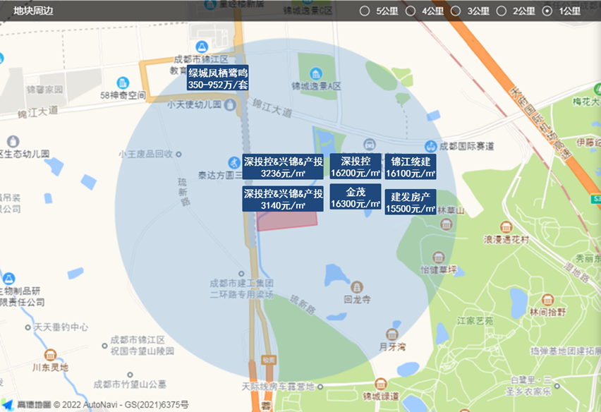
Task: Click the 捣弹基地团建拓展 label
Action: (565, 351)
